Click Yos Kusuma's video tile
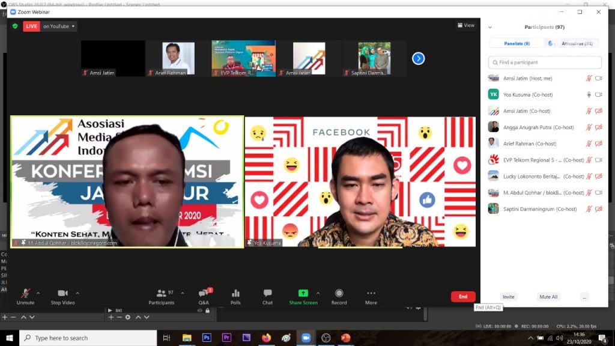The image size is (615, 346). (x=360, y=181)
